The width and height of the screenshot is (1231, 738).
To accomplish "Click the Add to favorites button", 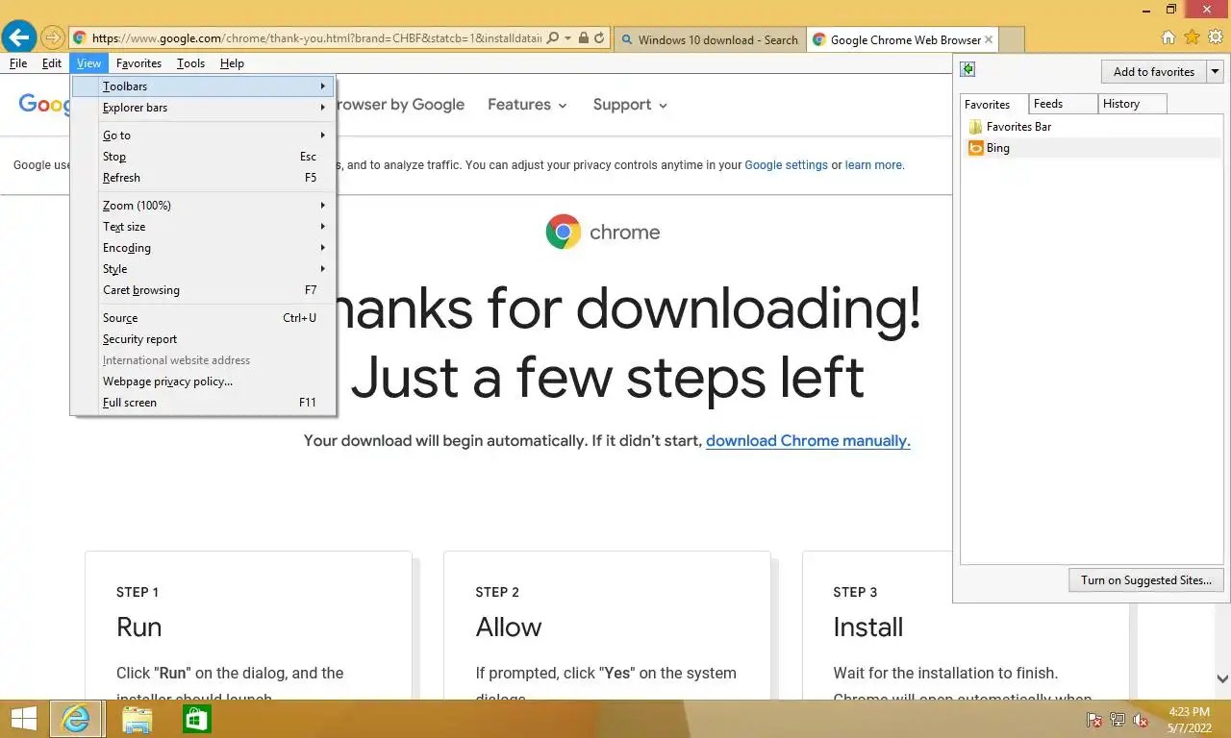I will (1153, 71).
